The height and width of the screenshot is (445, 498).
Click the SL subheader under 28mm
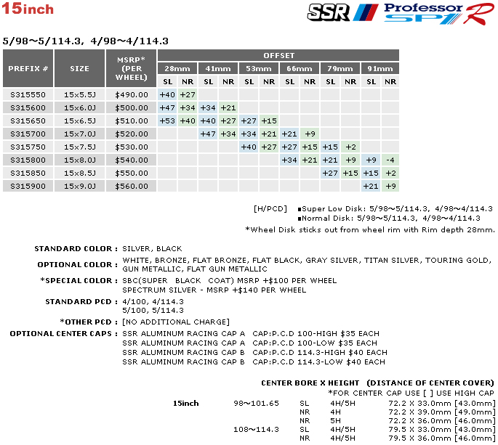click(x=167, y=81)
